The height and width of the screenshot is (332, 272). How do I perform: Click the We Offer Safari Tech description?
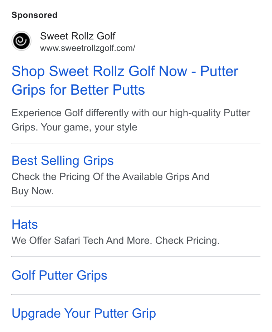(x=116, y=241)
